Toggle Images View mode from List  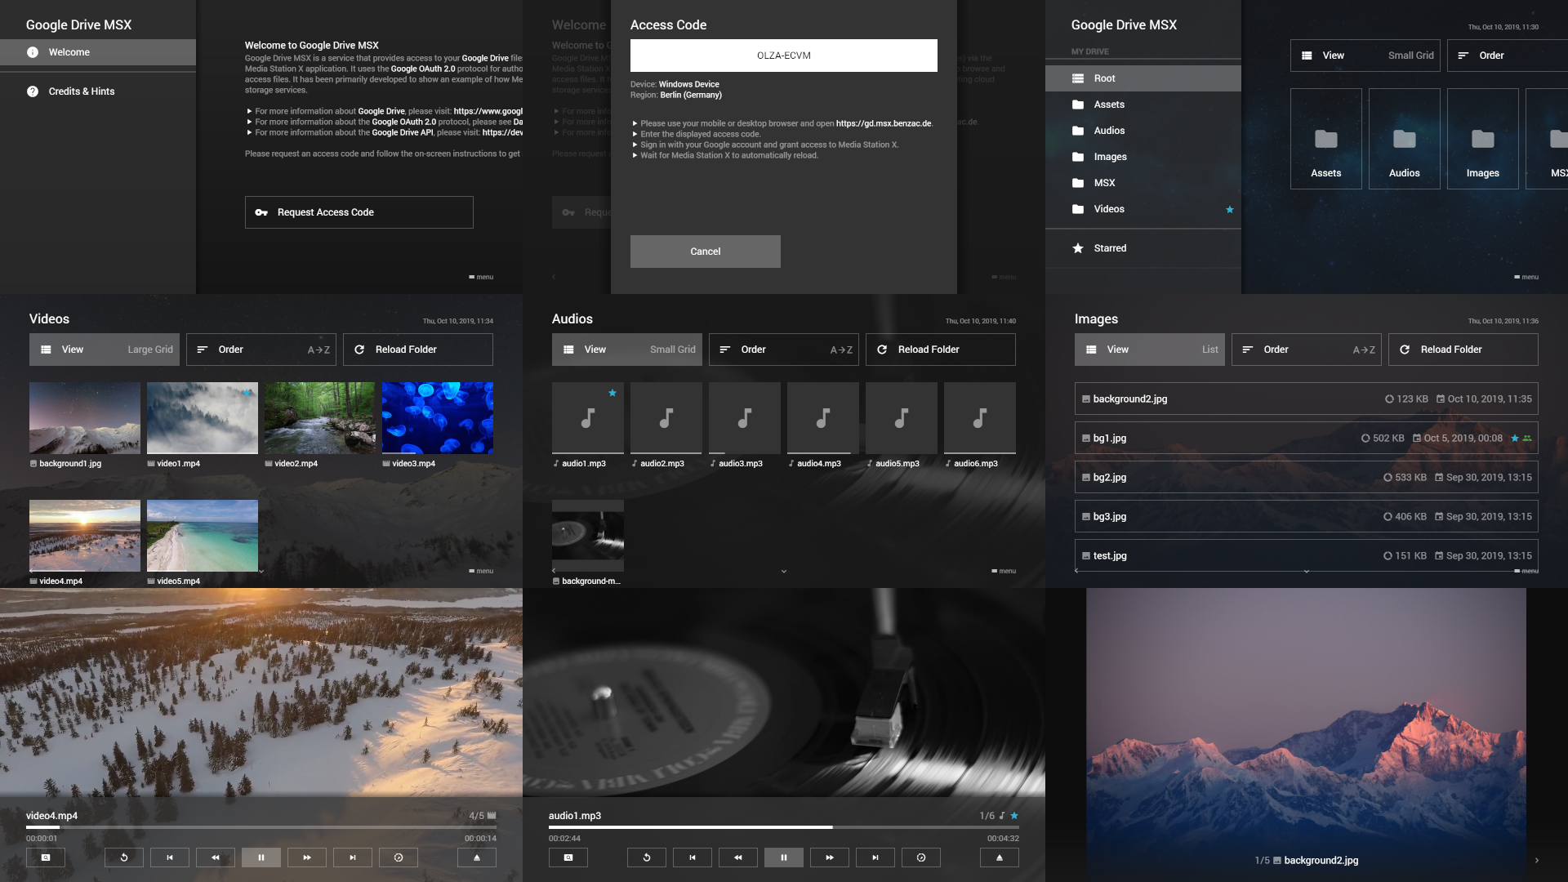(1150, 350)
